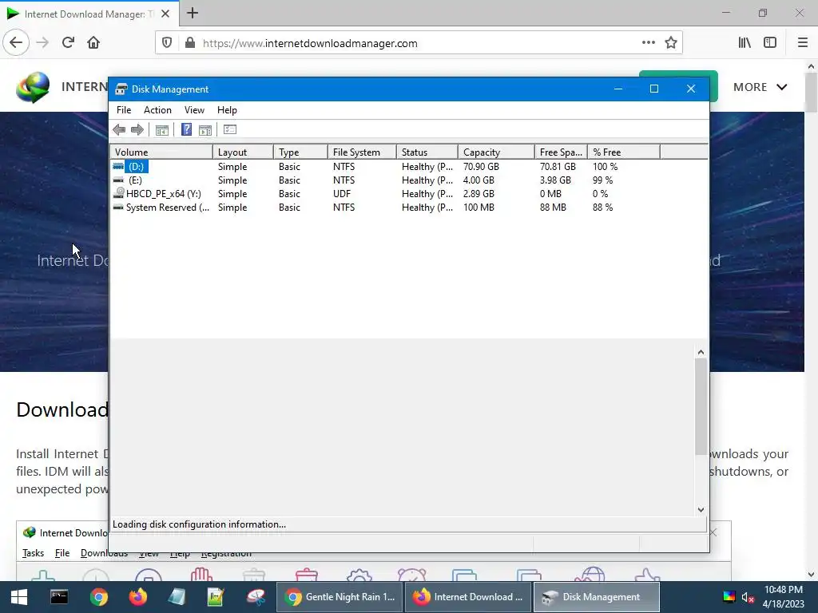Open the Help menu in Disk Management
The height and width of the screenshot is (613, 818).
(227, 110)
